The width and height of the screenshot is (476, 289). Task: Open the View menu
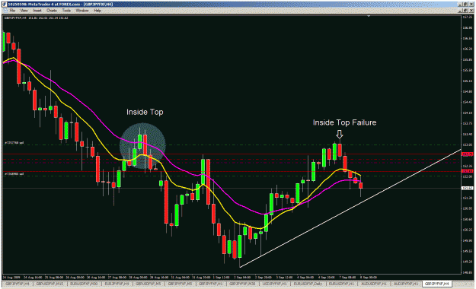(24, 11)
